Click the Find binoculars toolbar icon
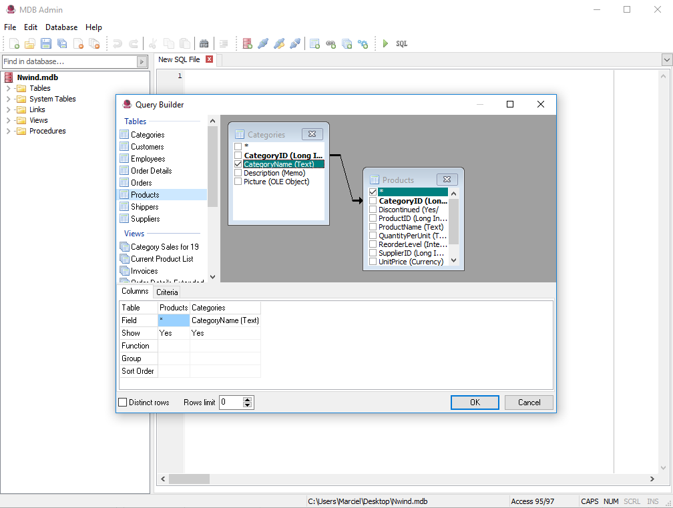 (204, 43)
